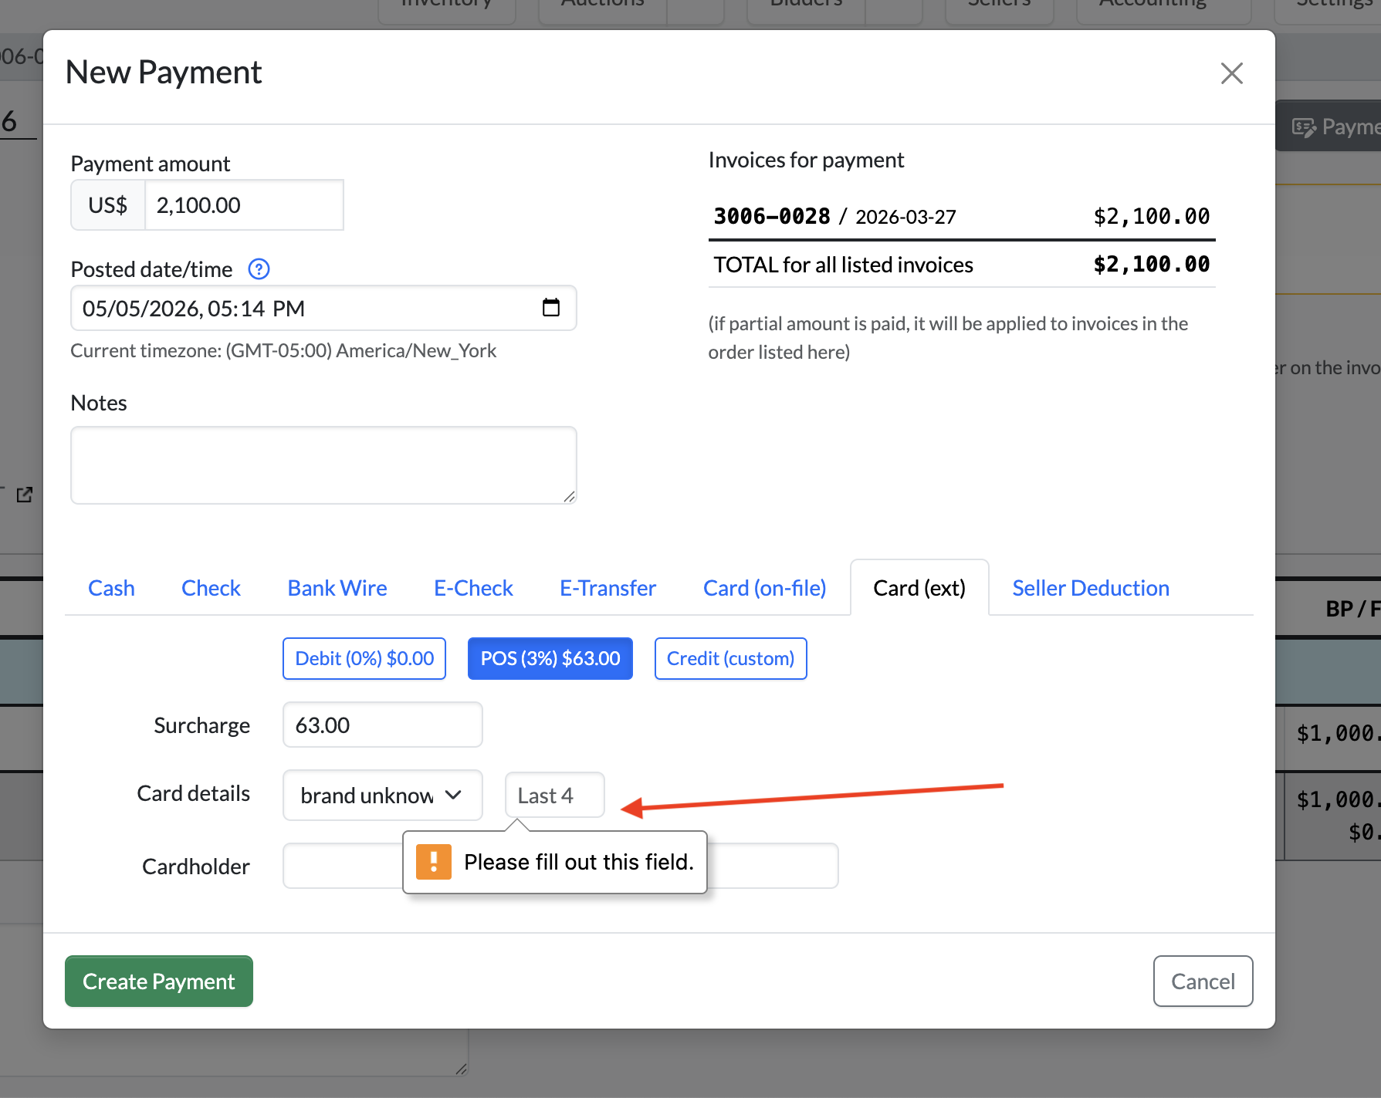Click into the Surcharge amount field
1381x1098 pixels.
tap(383, 725)
